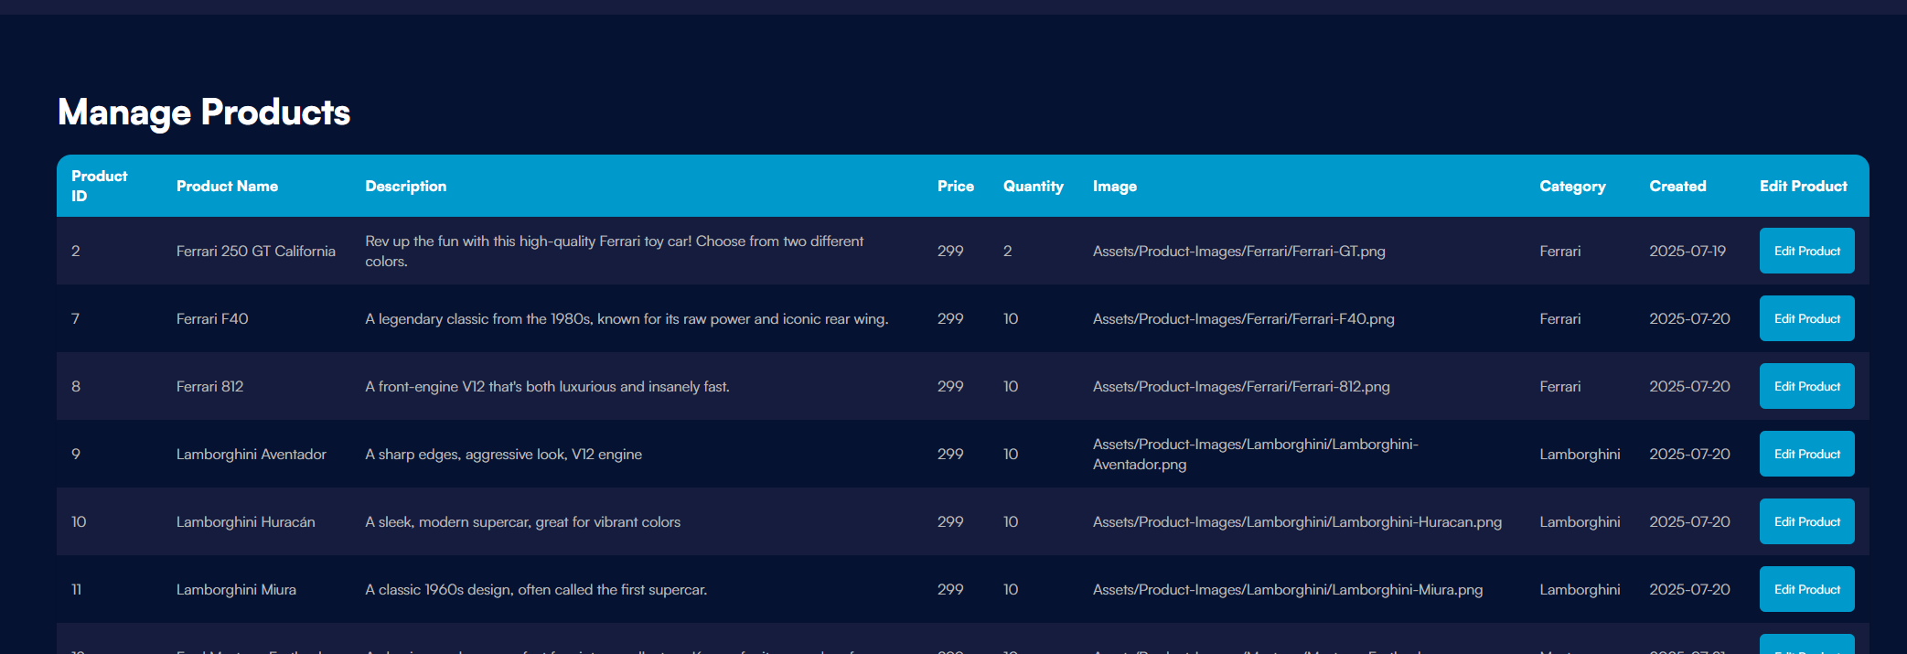Click Edit Product for Ferrari F40

tap(1806, 318)
